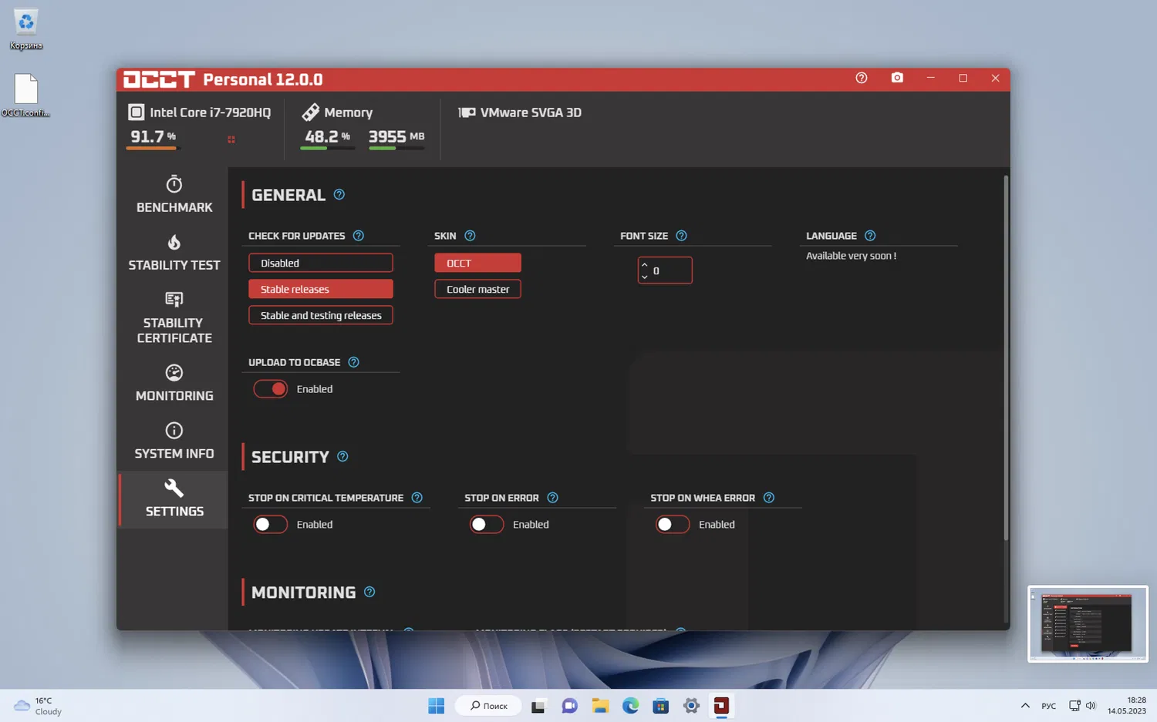Open the clock and date flyout
The width and height of the screenshot is (1157, 722).
point(1127,706)
